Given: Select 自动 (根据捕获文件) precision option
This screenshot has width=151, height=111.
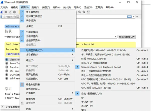Looking at the screenshot, I should 113,93.
